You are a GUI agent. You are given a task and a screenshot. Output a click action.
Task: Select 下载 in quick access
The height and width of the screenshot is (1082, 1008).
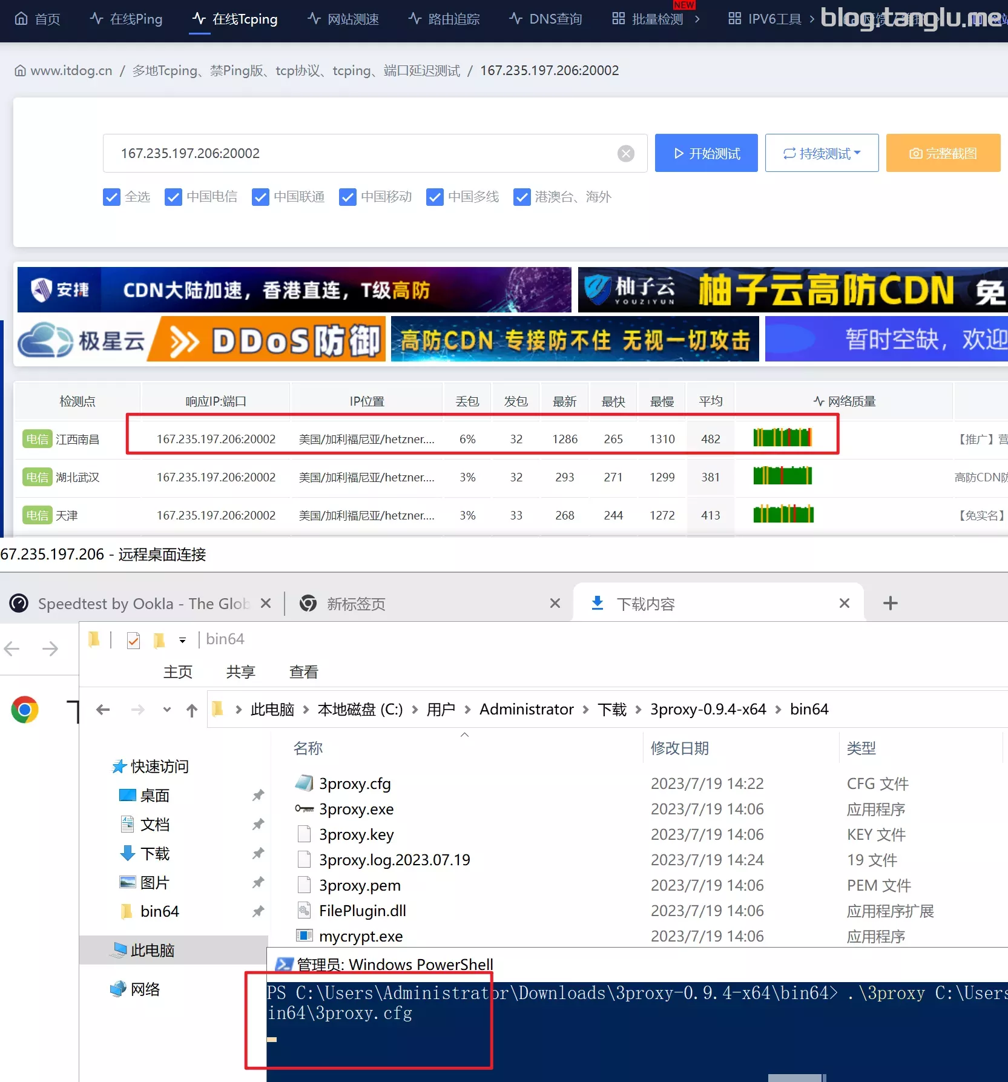154,854
